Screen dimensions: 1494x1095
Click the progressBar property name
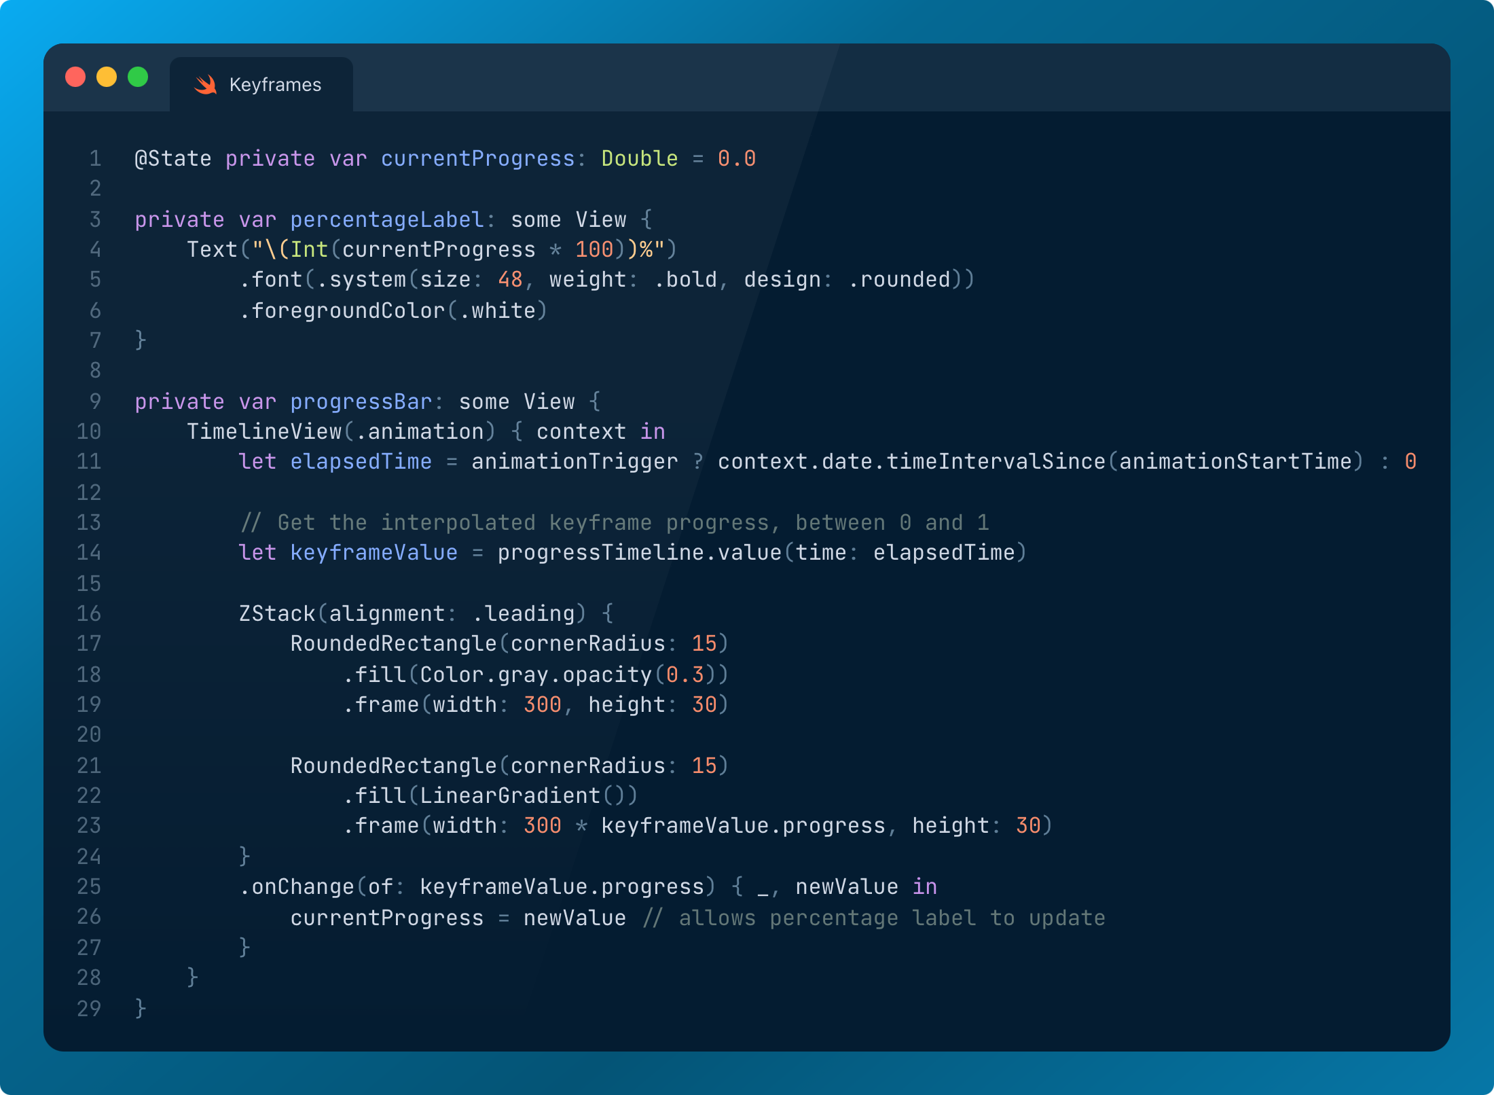click(x=361, y=401)
